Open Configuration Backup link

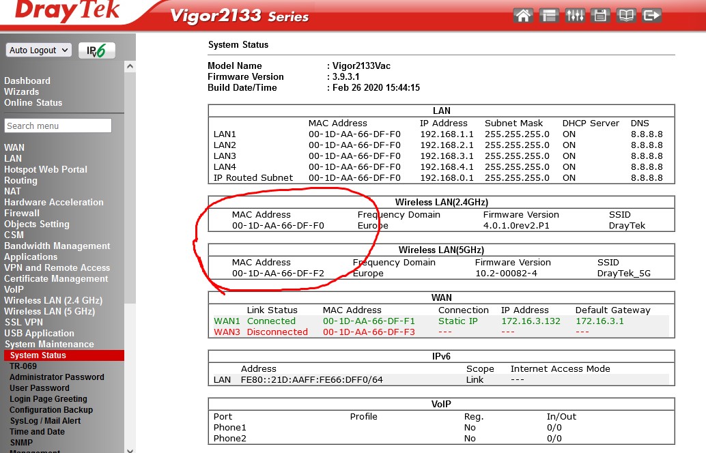51,410
